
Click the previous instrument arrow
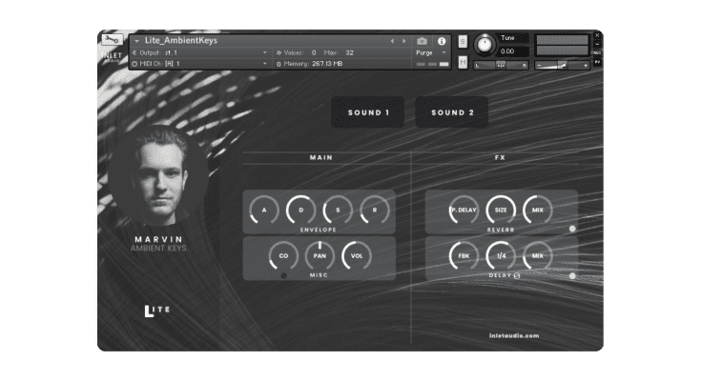click(391, 41)
